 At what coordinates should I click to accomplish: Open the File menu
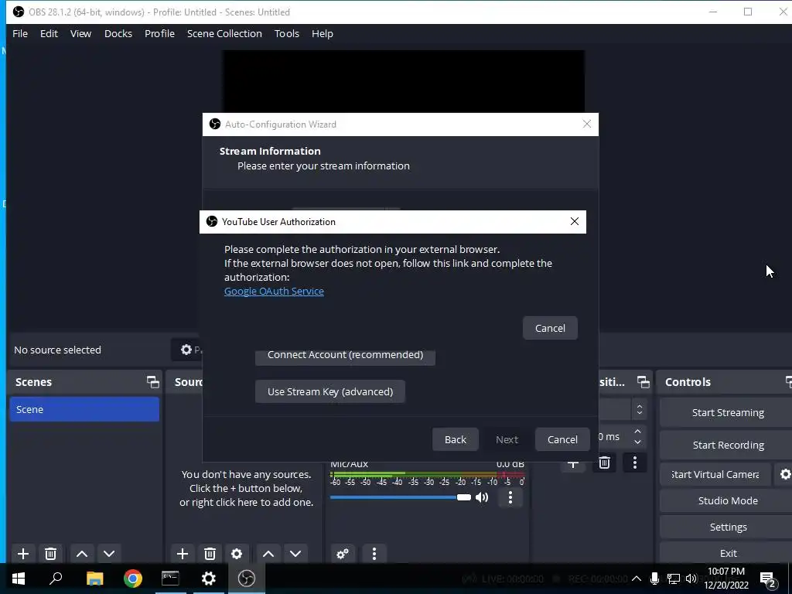(20, 33)
